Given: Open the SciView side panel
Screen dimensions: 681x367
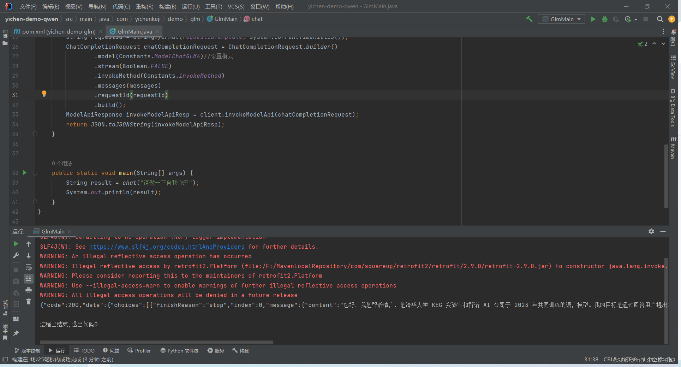Looking at the screenshot, I should 673,67.
